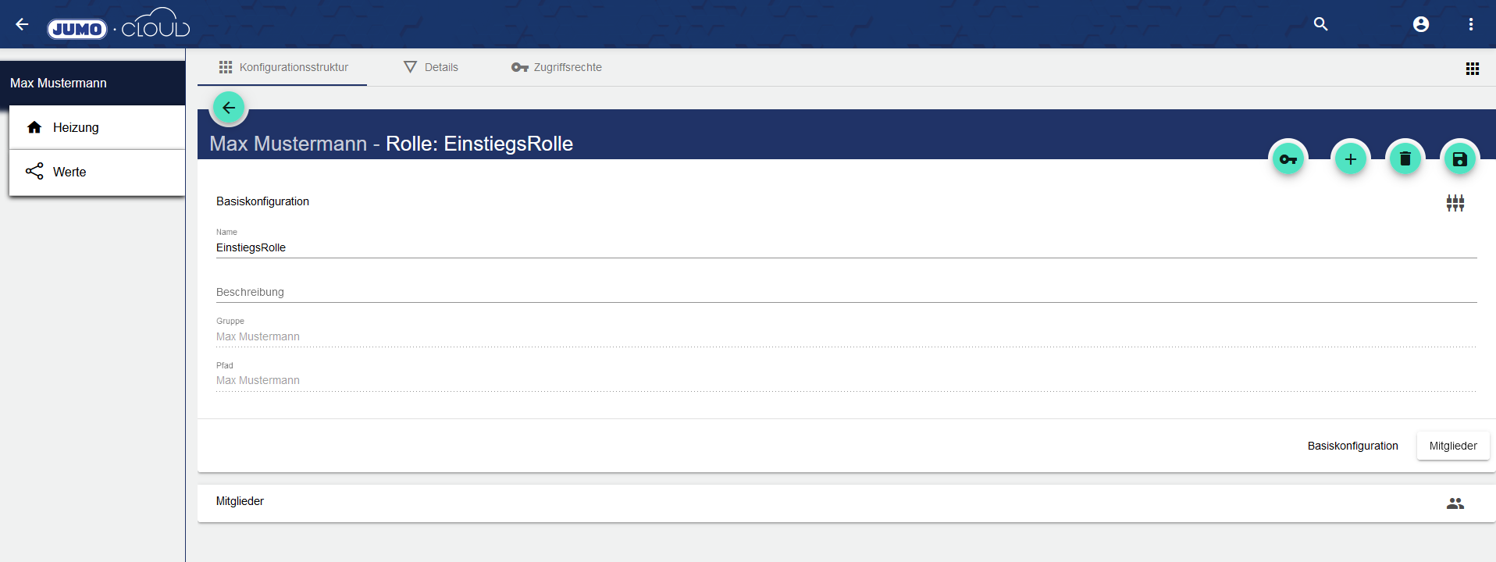Click the green plus add button
The height and width of the screenshot is (562, 1496).
coord(1350,159)
